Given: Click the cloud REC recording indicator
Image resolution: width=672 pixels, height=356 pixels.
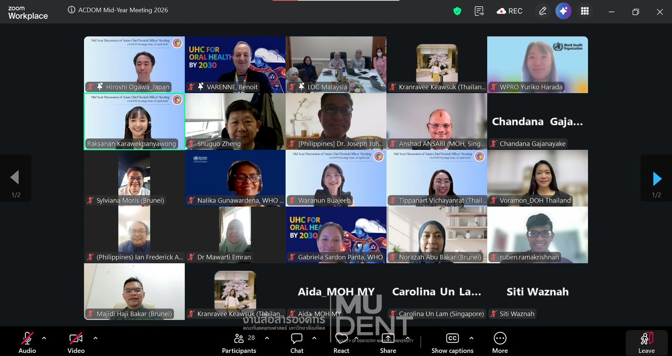Looking at the screenshot, I should pos(509,11).
